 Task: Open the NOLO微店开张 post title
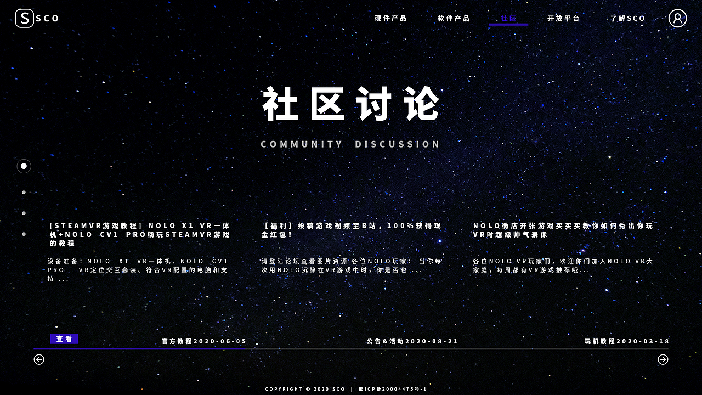[x=563, y=230]
